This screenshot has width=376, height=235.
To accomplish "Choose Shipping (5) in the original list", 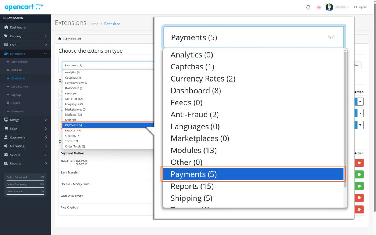I will click(x=72, y=136).
